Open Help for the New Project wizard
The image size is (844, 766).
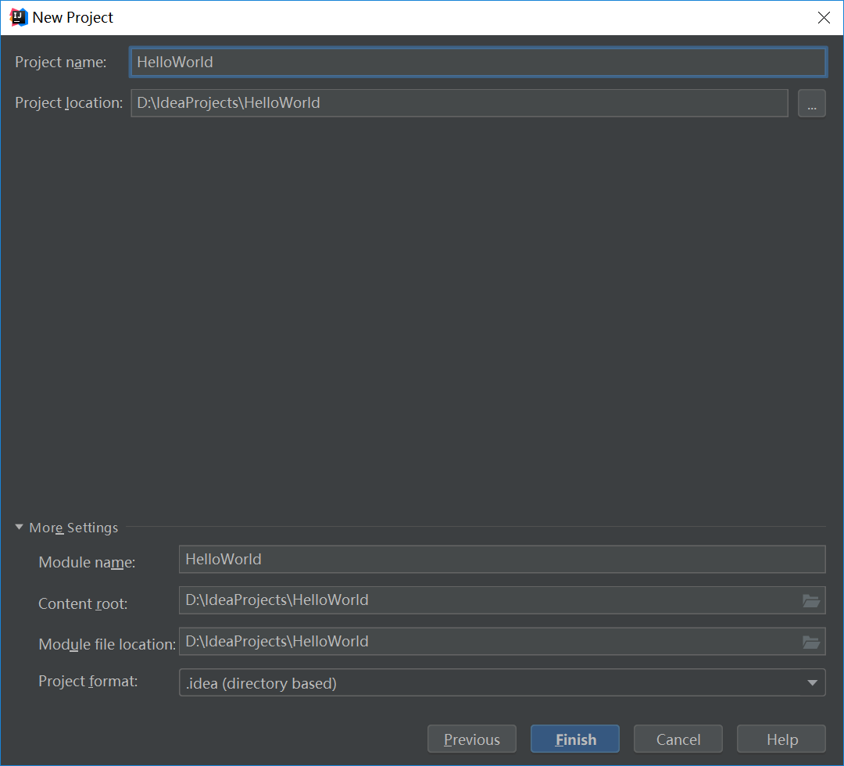pyautogui.click(x=781, y=739)
